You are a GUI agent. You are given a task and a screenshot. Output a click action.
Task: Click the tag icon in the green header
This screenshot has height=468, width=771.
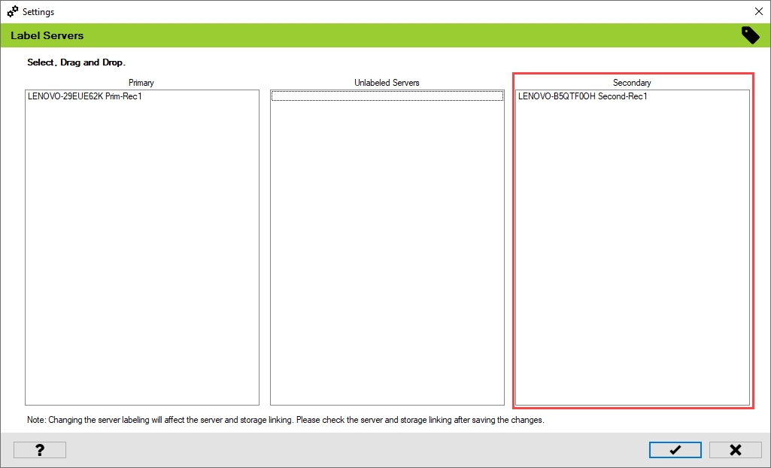click(x=750, y=35)
